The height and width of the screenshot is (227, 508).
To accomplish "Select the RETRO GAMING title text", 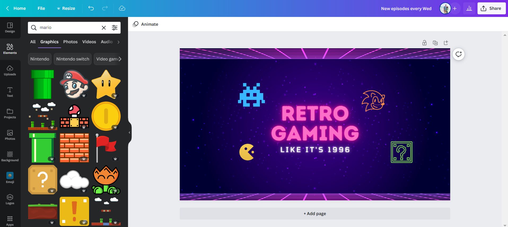I will click(315, 123).
